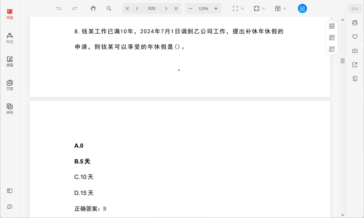
Task: Click the two-page layout icon
Action: click(278, 8)
